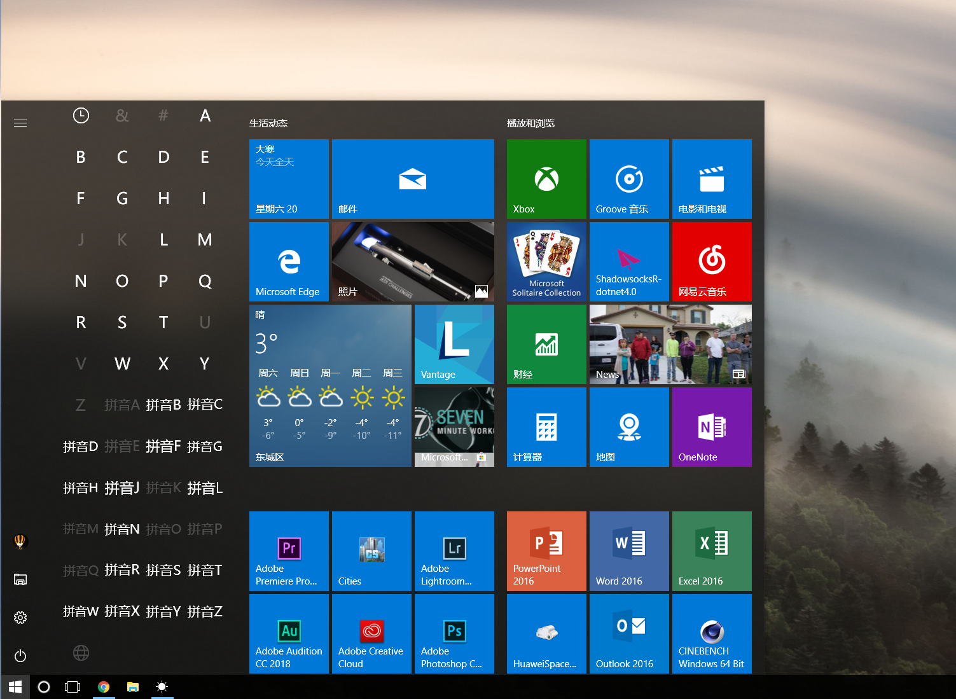Launch Outlook 2016 tile
Screen dimensions: 956x699
[x=629, y=633]
